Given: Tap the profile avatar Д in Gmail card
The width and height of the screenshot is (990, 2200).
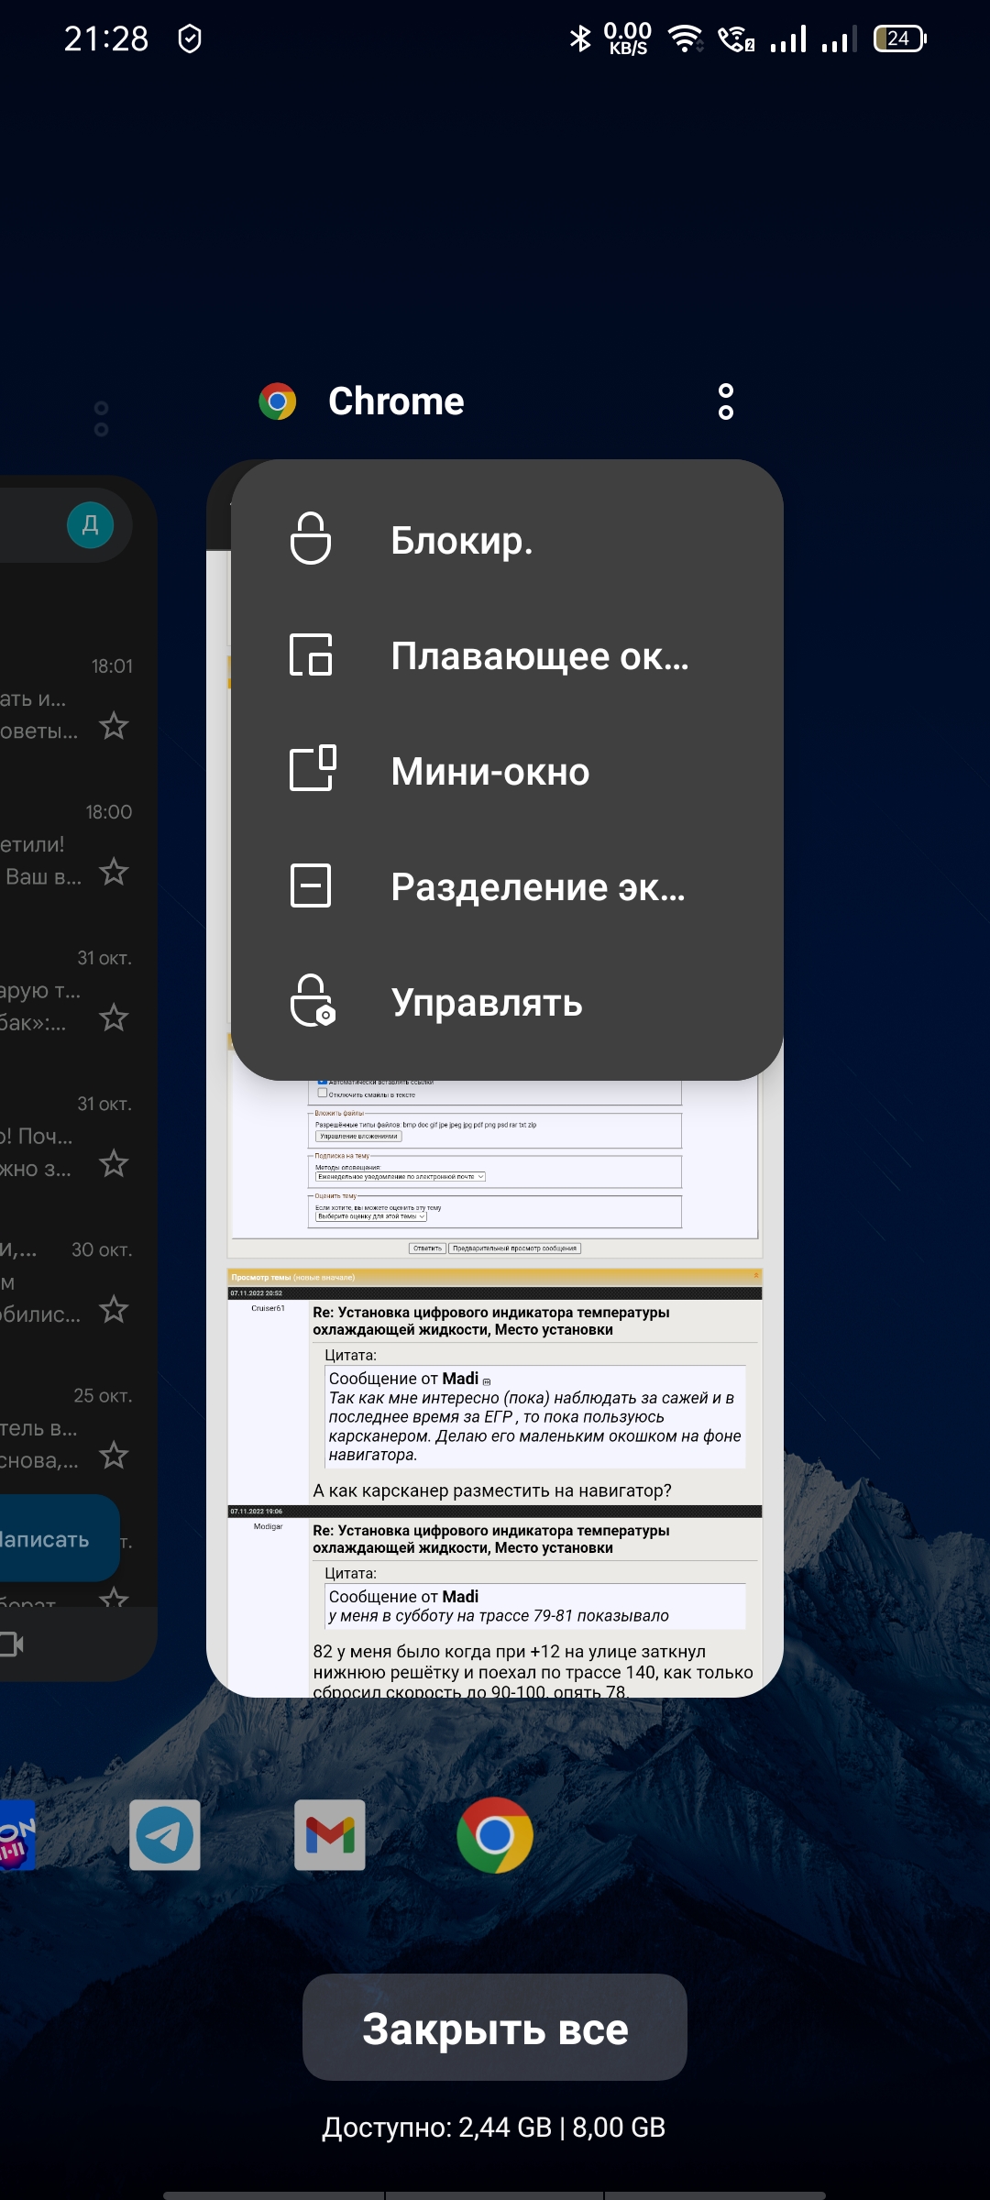Looking at the screenshot, I should tap(91, 525).
